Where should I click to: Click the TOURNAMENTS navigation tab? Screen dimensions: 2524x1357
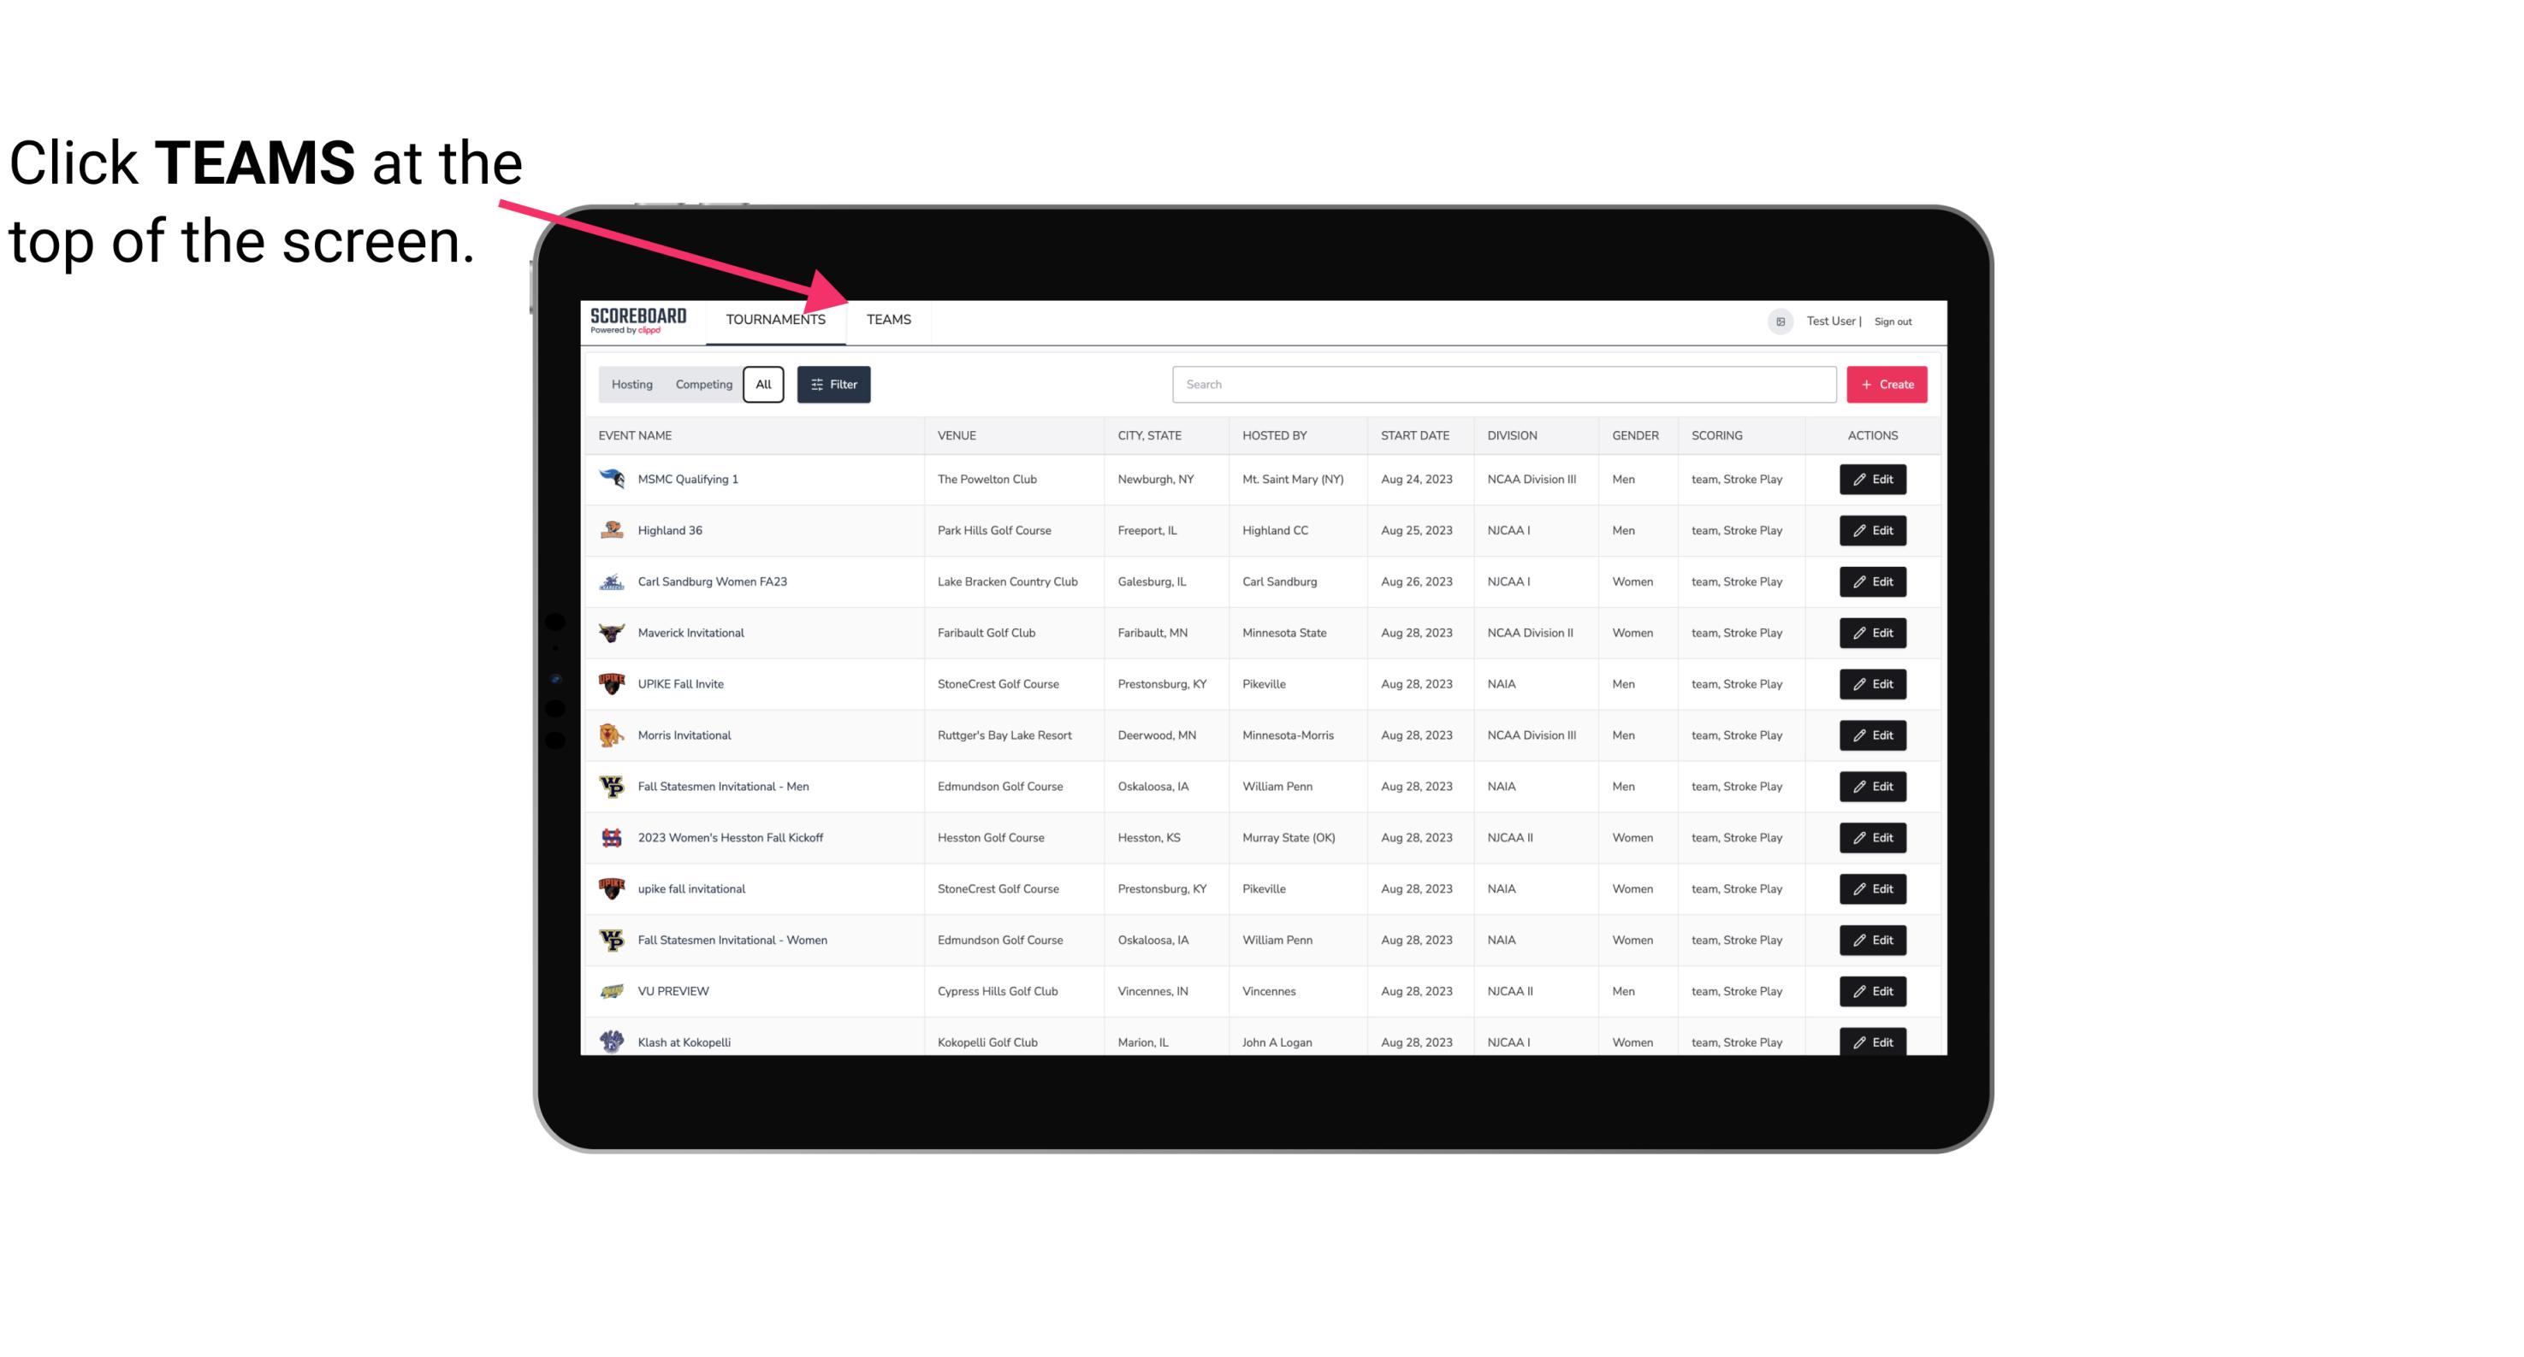775,319
